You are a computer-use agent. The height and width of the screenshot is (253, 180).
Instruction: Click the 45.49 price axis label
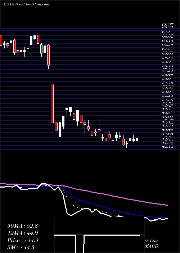167,130
